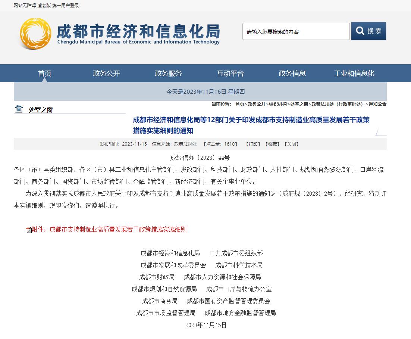Click the English bureau name under the title

coord(138,42)
